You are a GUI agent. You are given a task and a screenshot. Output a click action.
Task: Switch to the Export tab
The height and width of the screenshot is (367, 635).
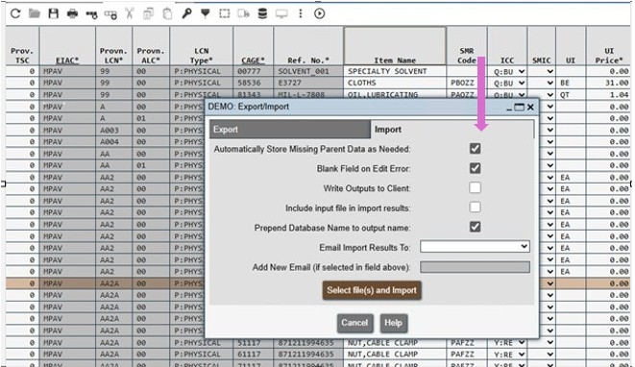coord(289,130)
